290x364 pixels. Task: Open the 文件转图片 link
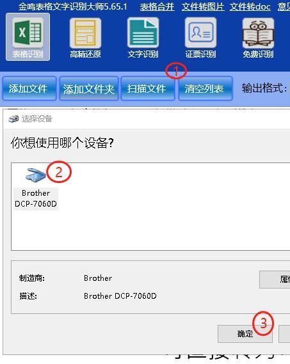(203, 7)
